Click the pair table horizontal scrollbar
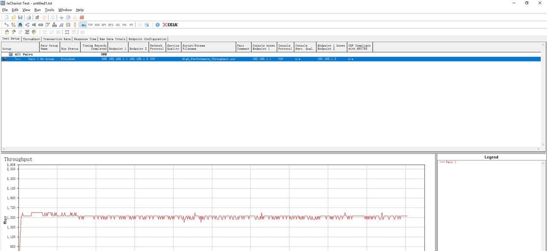 coord(271,149)
